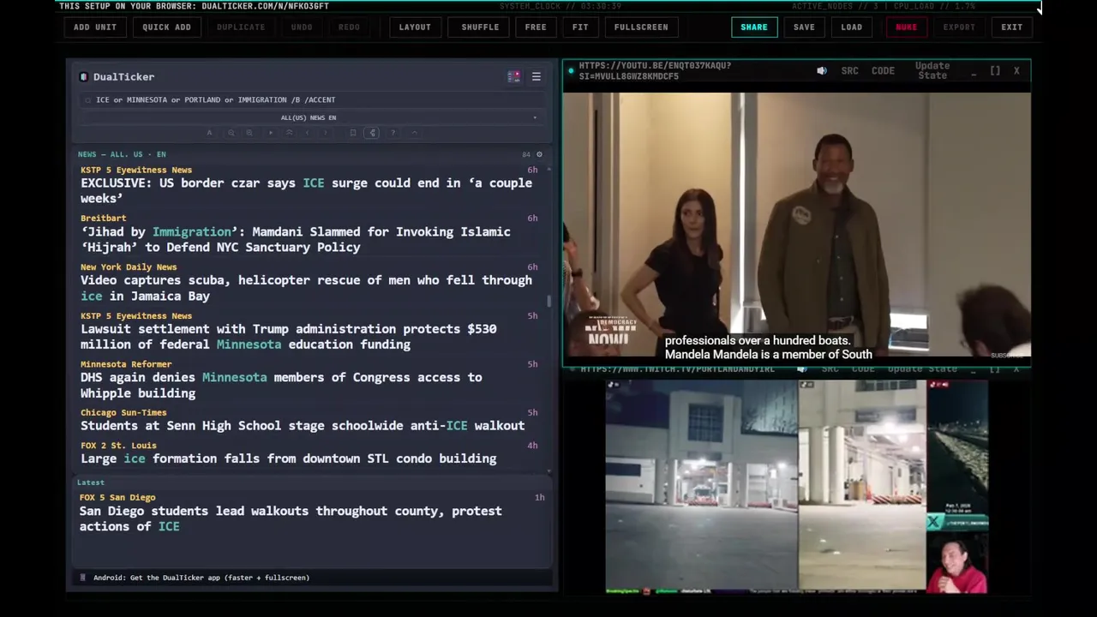This screenshot has height=617, width=1097.
Task: Click the red NUKE button
Action: 906,27
